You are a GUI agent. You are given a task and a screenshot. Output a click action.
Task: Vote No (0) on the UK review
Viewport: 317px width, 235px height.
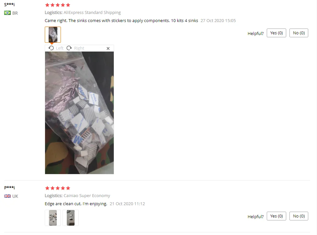point(299,216)
